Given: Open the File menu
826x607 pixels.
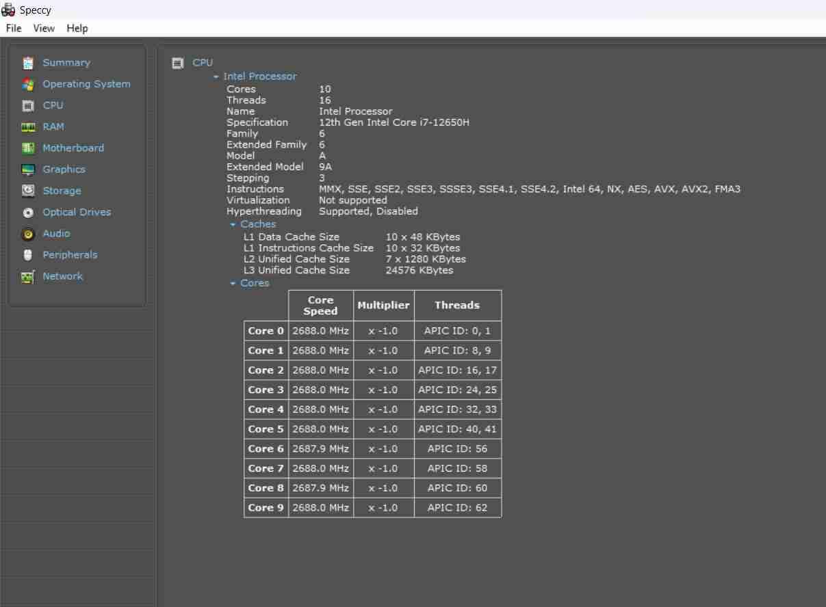Looking at the screenshot, I should (14, 28).
